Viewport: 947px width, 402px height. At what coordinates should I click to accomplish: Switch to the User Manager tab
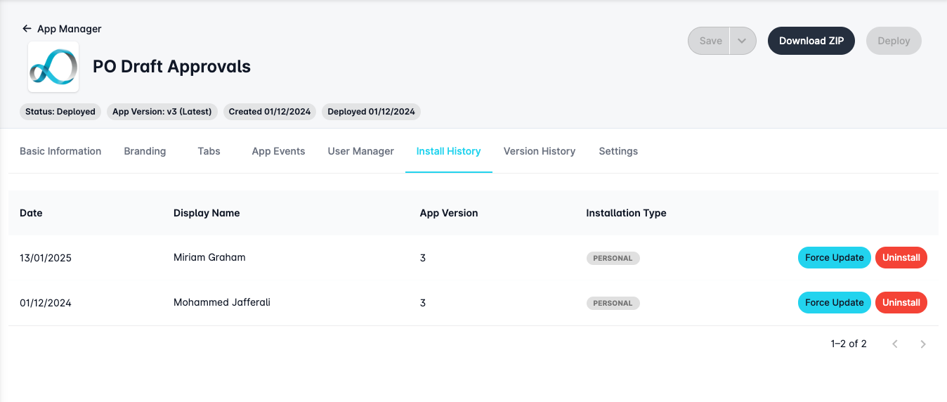click(x=360, y=151)
